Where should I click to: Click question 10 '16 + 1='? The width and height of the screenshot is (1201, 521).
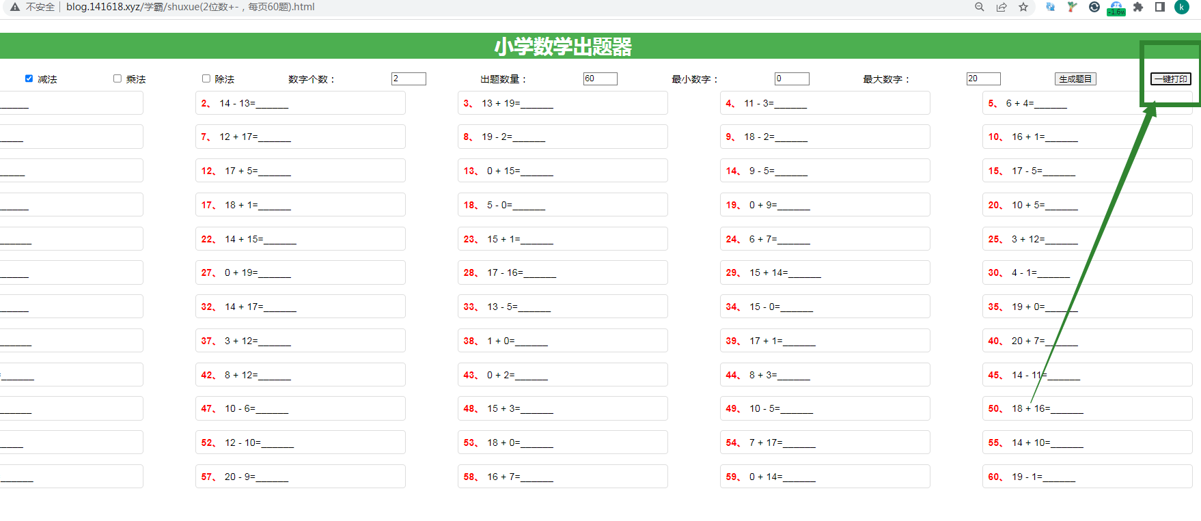click(x=1087, y=137)
